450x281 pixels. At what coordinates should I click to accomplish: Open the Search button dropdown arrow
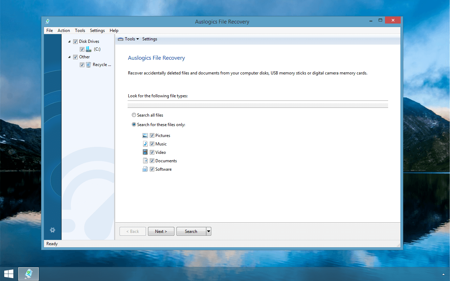208,231
